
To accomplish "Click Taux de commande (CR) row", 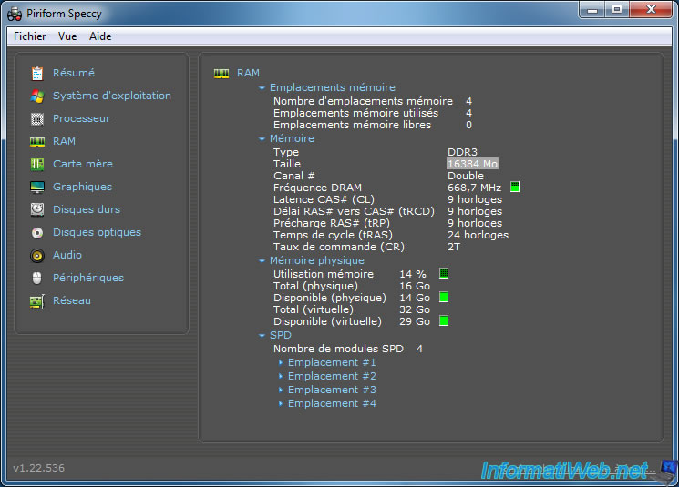I will (366, 247).
